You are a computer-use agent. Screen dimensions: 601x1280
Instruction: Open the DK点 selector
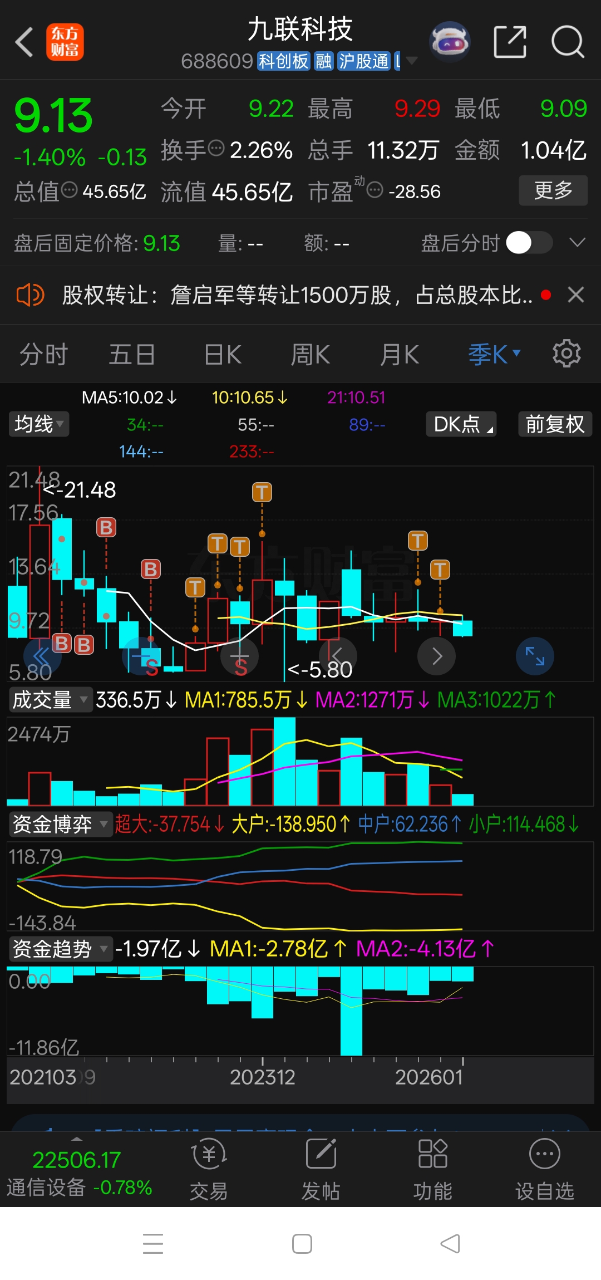(461, 424)
